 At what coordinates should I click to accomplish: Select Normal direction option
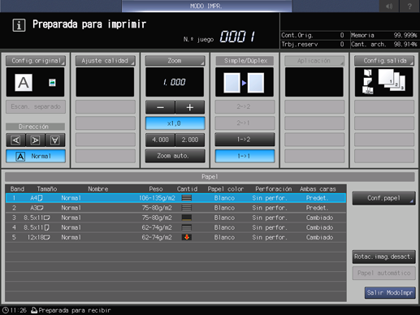click(36, 156)
